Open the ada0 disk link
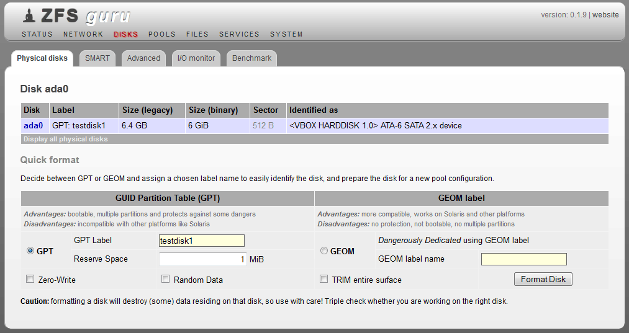Viewport: 629px width, 333px height. (x=33, y=125)
